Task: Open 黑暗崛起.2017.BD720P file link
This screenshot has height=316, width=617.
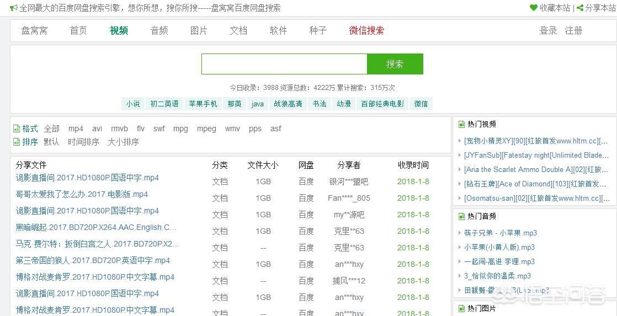Action: tap(97, 227)
